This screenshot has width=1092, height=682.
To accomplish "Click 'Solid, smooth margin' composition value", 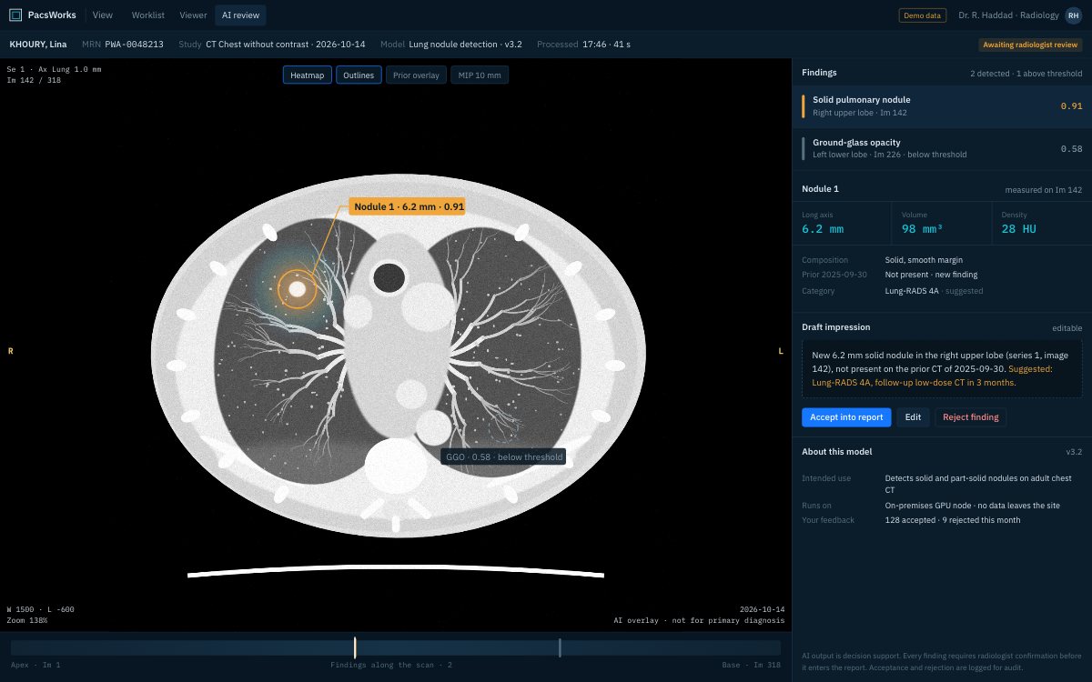I will (x=924, y=260).
